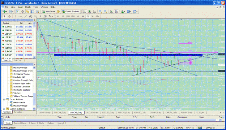Select the Text tool A icon
This screenshot has height=130, width=226.
tap(40, 16)
